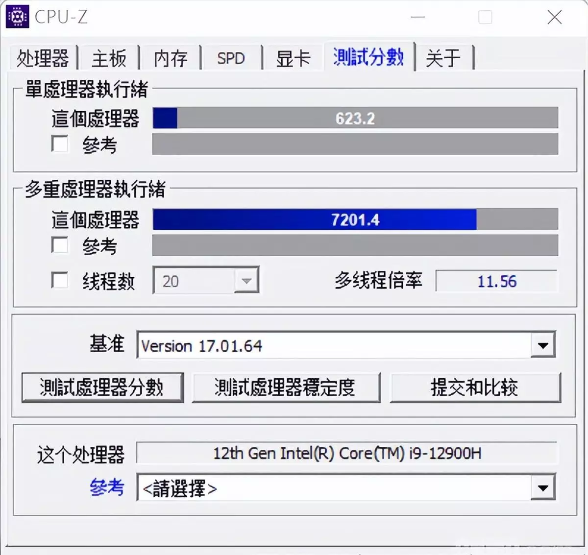Open the 基准 version dropdown
588x555 pixels.
(542, 345)
